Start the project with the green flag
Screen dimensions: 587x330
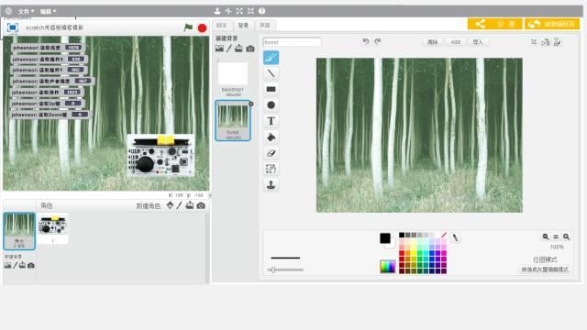pos(188,27)
